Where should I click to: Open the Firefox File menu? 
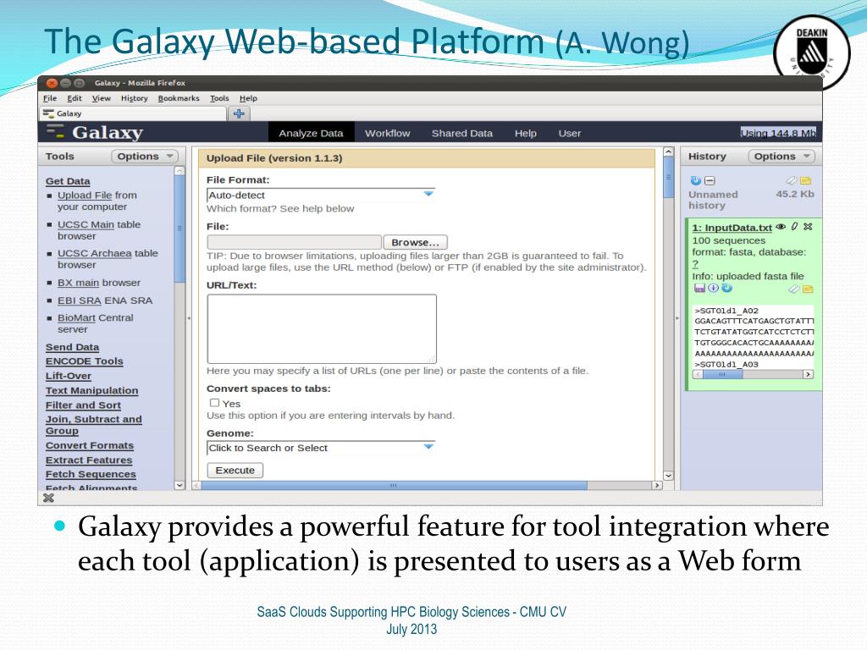click(50, 98)
